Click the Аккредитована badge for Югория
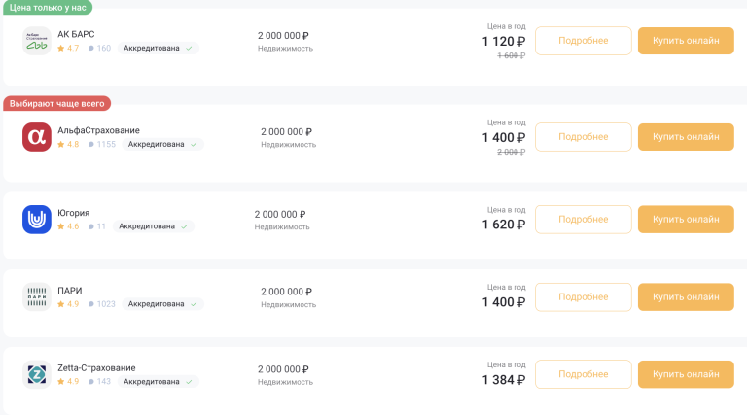The image size is (747, 415). [x=154, y=226]
